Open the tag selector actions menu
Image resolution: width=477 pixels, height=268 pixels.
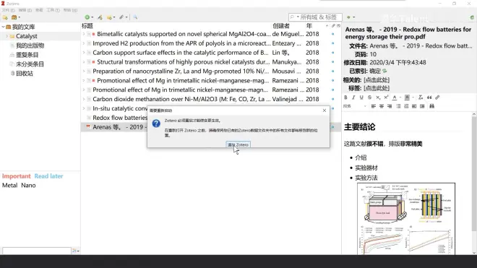tap(75, 251)
